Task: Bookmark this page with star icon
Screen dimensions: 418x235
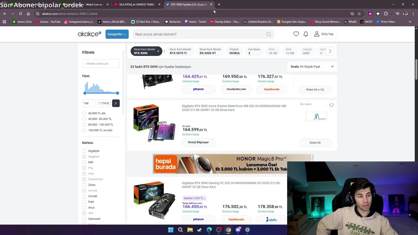Action: pos(359,14)
